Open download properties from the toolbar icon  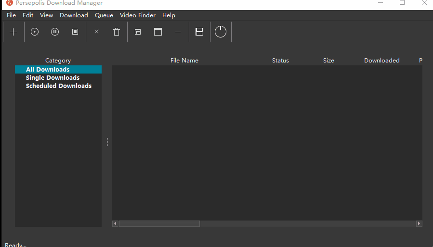(x=138, y=32)
